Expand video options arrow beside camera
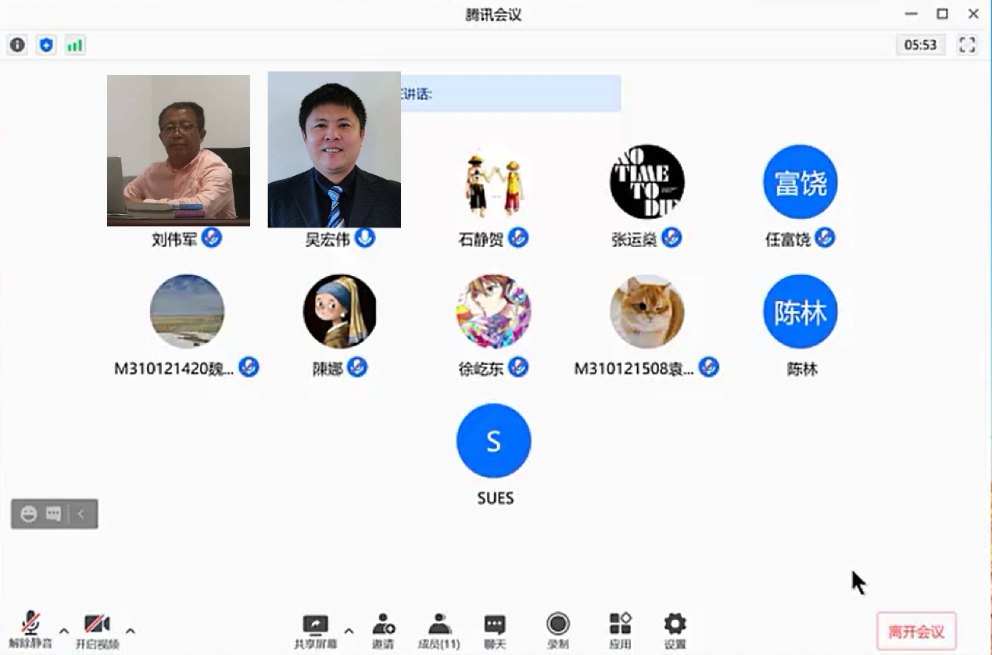This screenshot has height=655, width=992. click(131, 631)
